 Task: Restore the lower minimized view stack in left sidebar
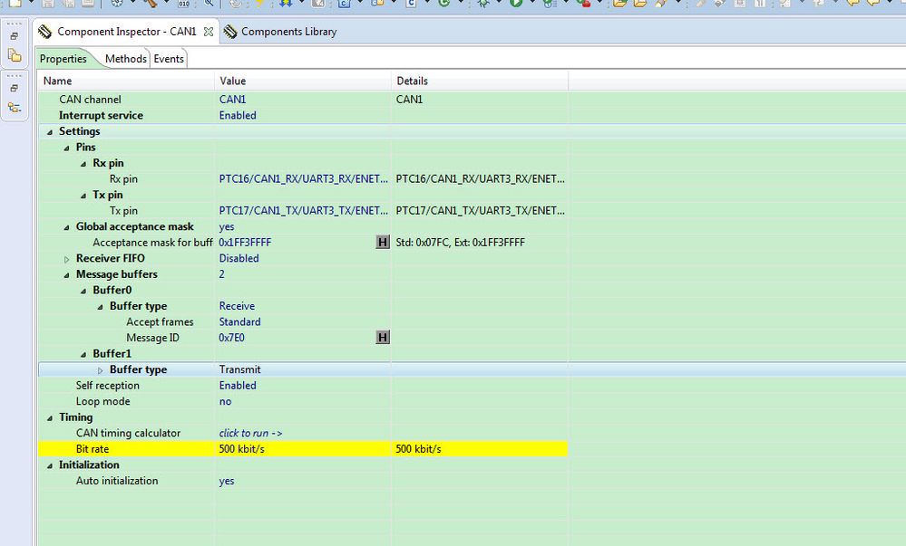tap(15, 89)
